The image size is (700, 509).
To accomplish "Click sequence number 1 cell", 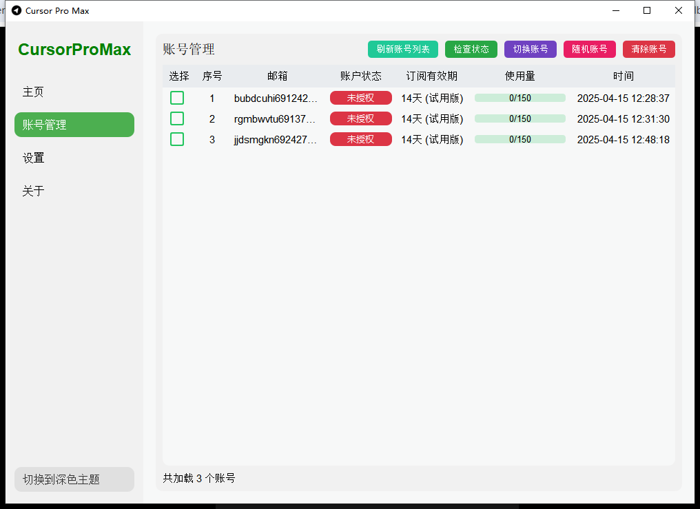I will coord(212,98).
